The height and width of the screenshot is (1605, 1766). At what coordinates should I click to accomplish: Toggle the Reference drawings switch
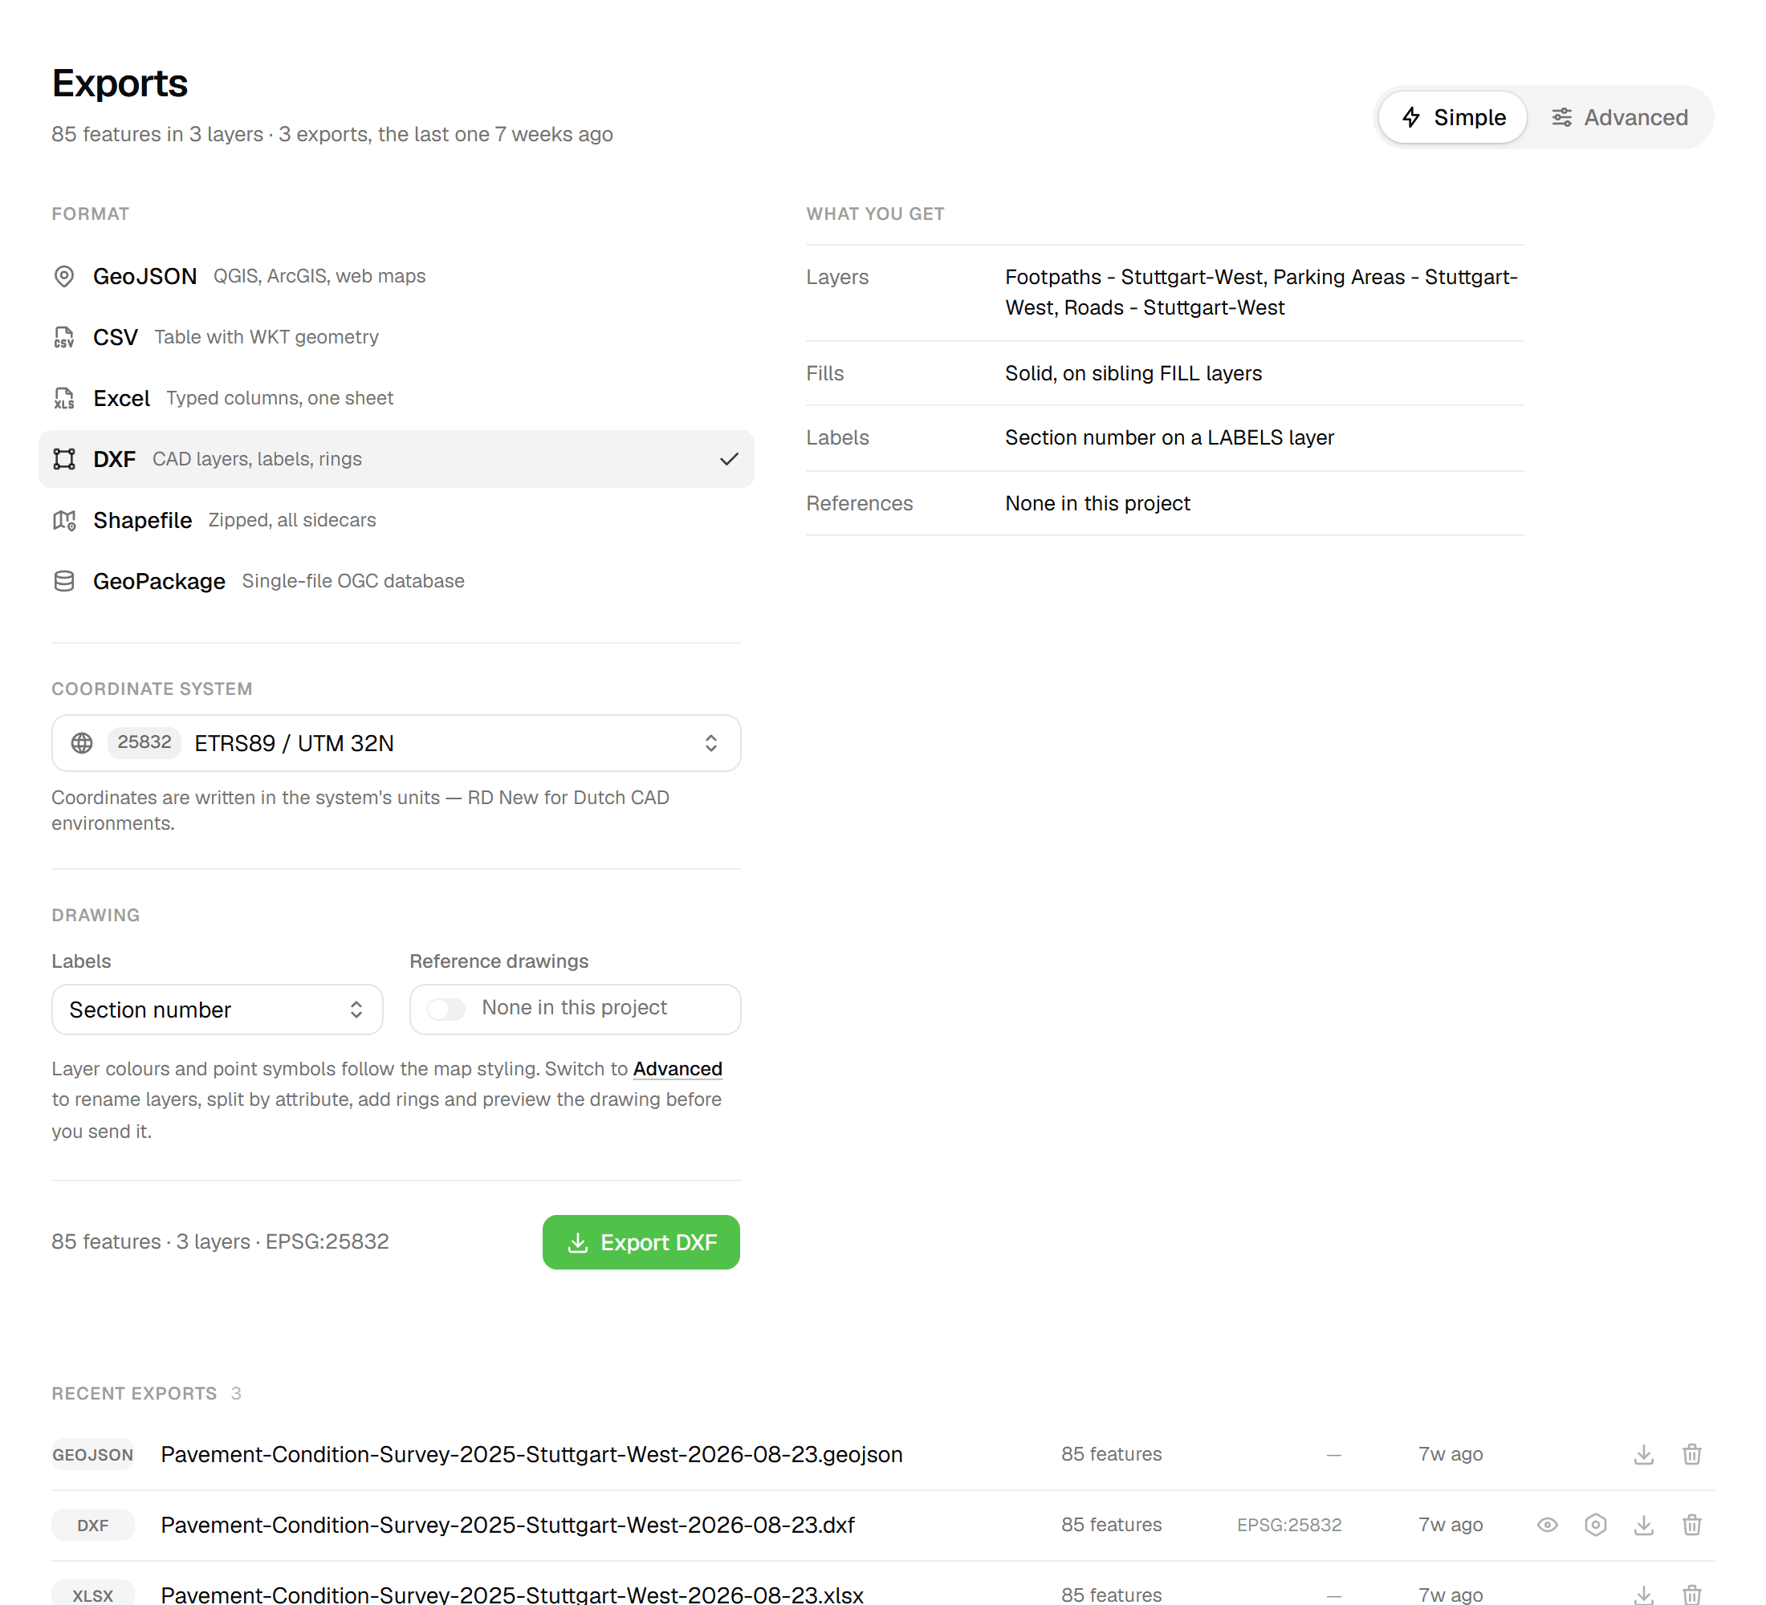446,1009
